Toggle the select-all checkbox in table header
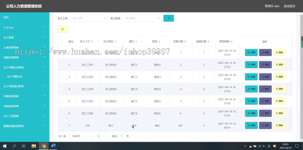This screenshot has width=303, height=150. click(x=62, y=42)
